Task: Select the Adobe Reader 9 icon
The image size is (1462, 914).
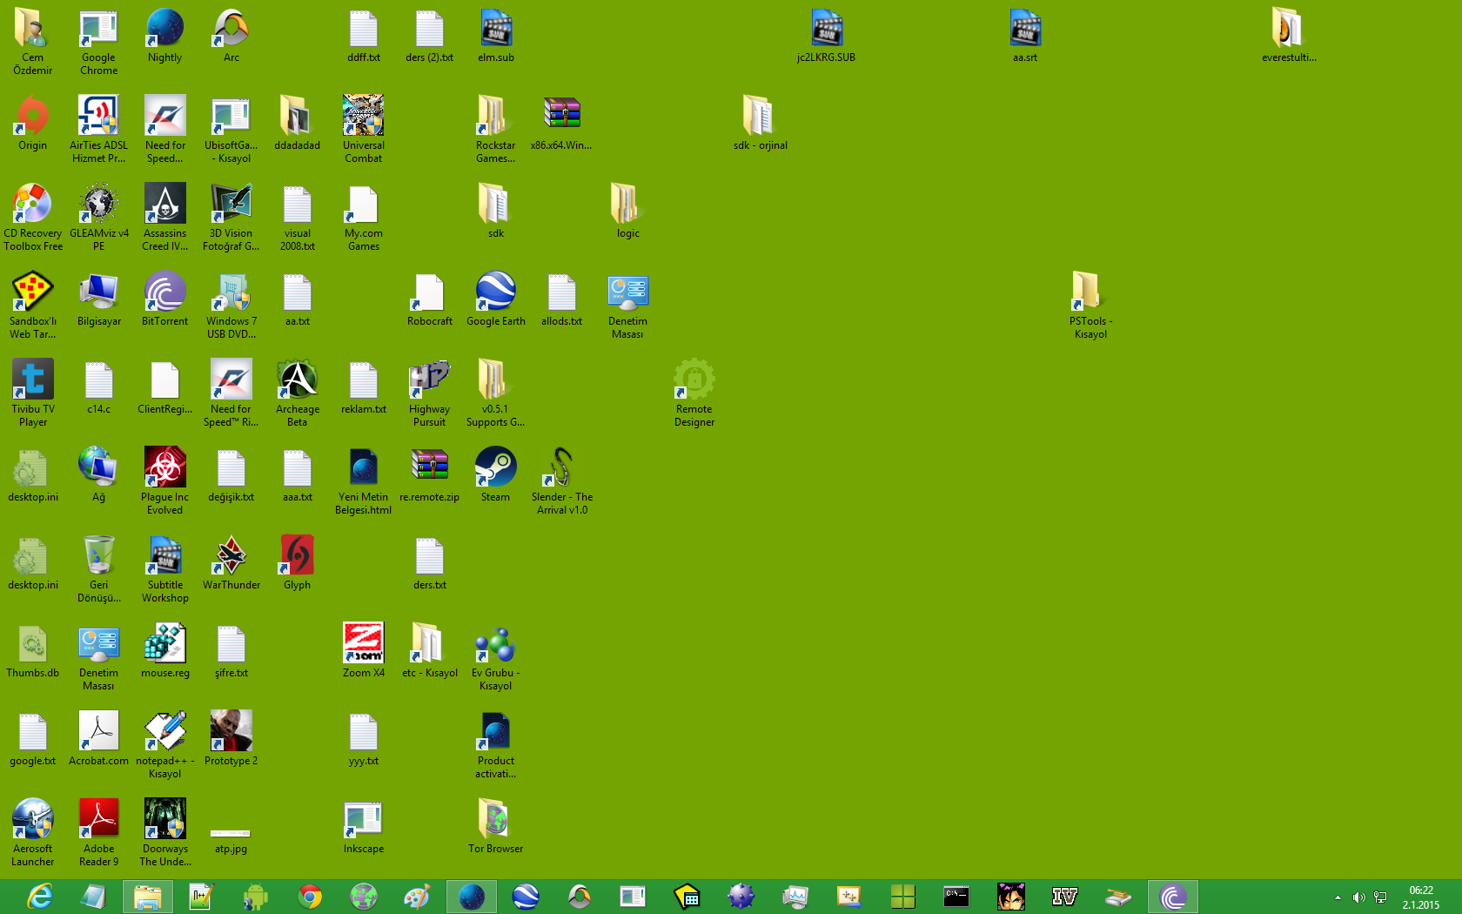Action: click(x=99, y=833)
